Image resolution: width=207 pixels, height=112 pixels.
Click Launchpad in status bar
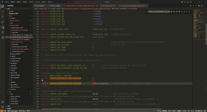[x=13, y=111]
